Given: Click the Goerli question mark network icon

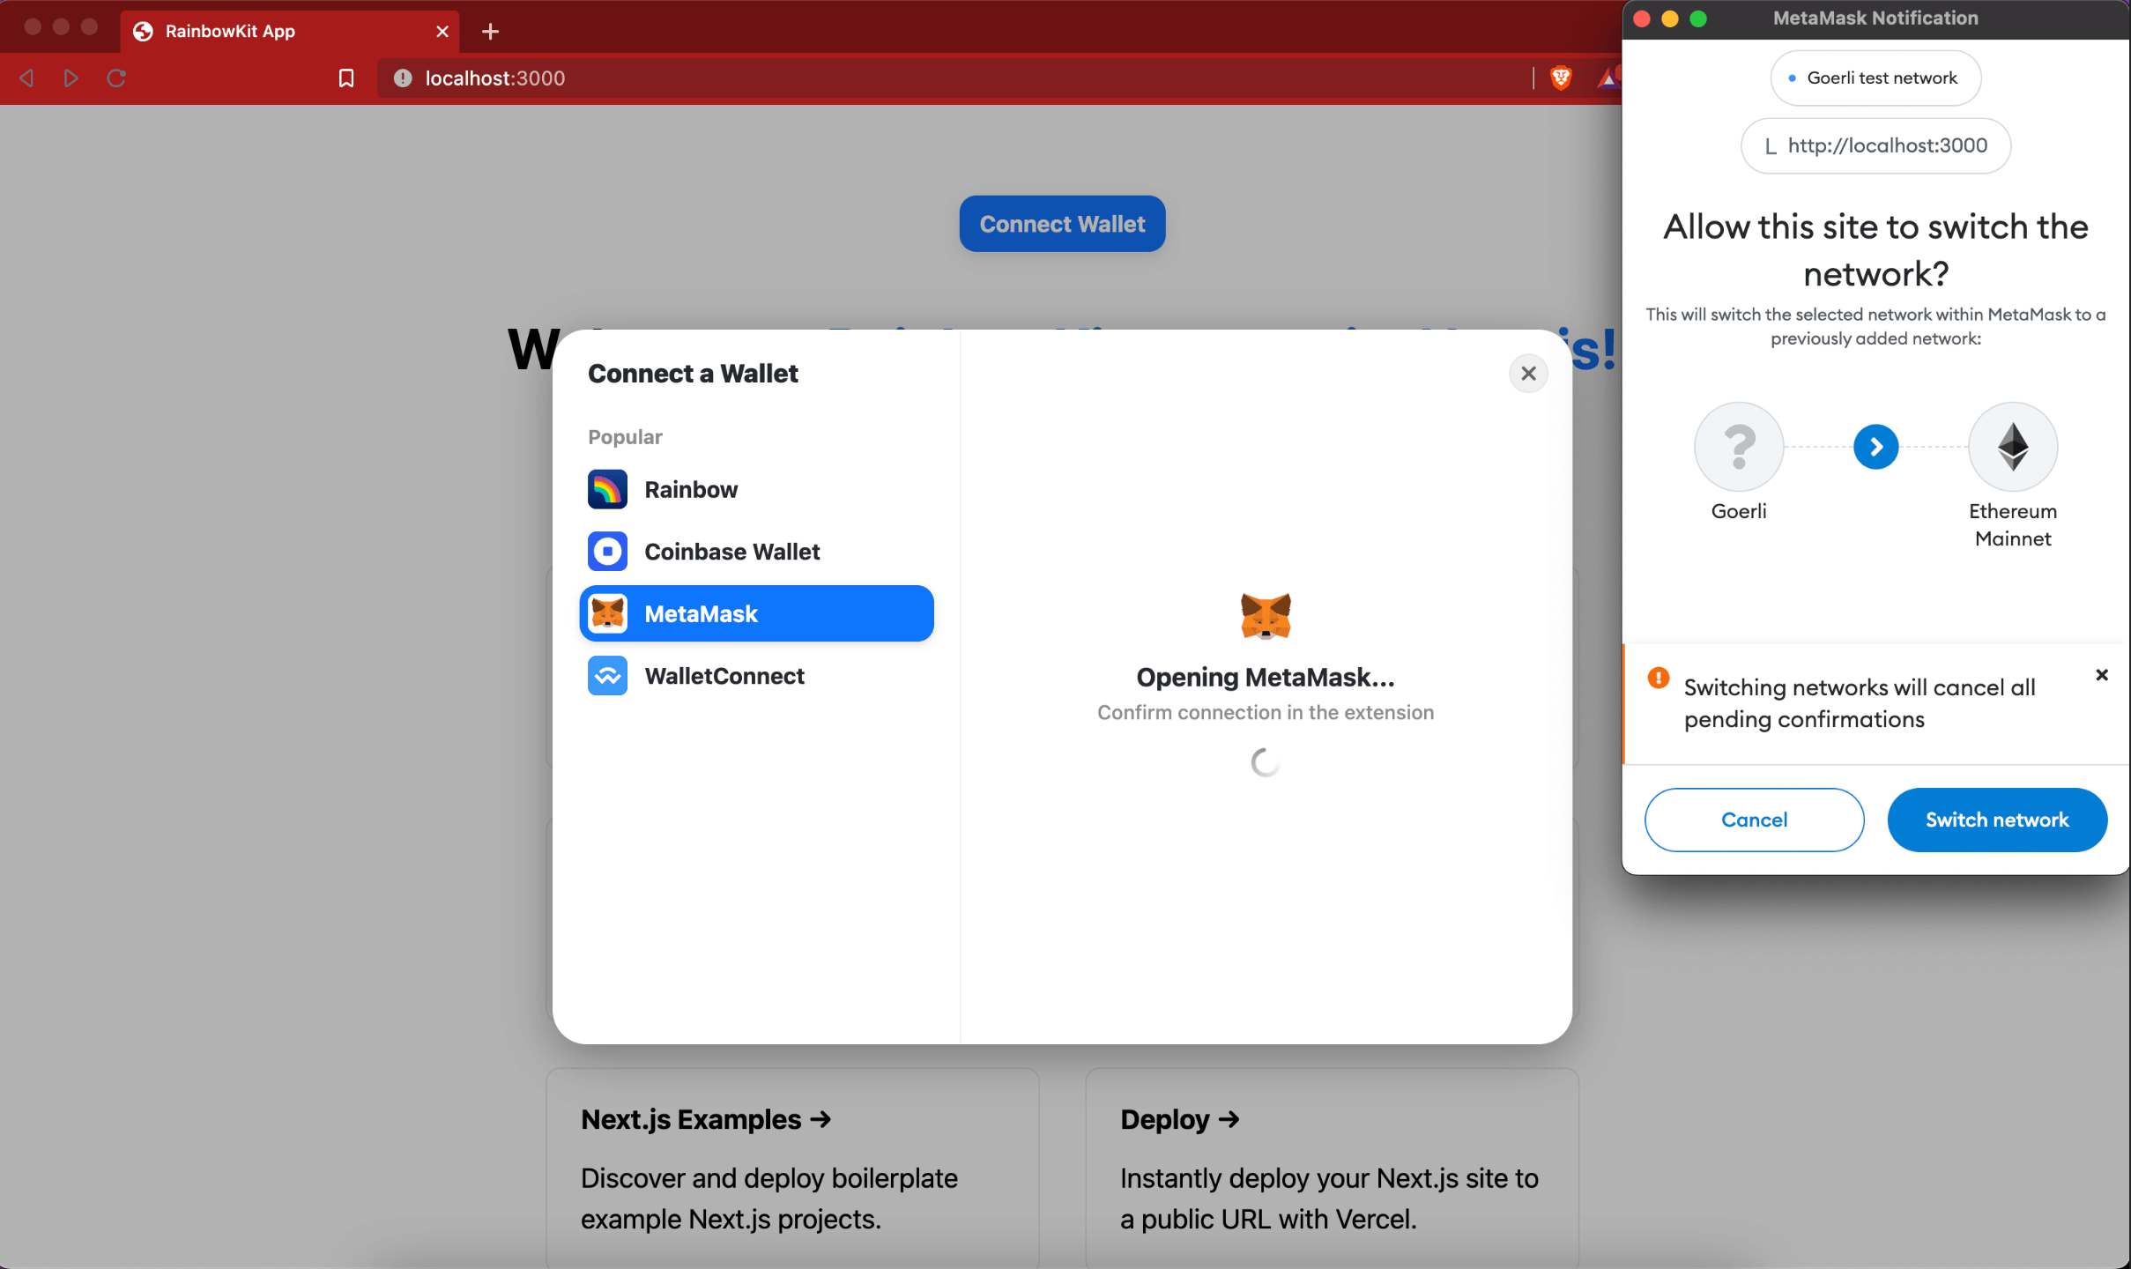Looking at the screenshot, I should (1739, 447).
